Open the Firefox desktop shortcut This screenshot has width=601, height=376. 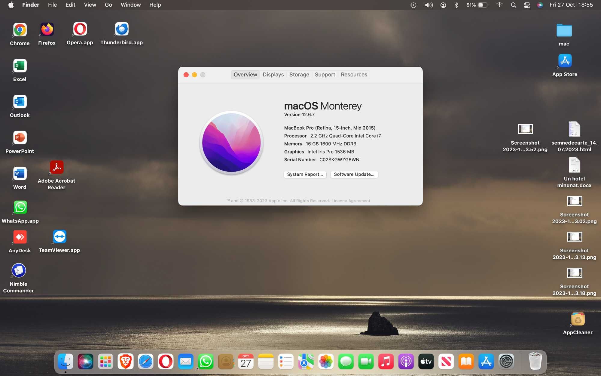(47, 29)
